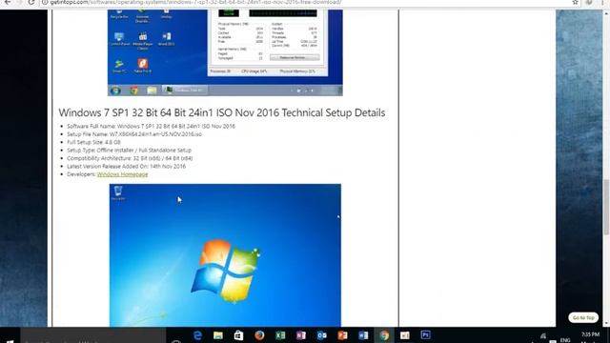Open the taskbar app next to Photoshop
Image resolution: width=610 pixels, height=343 pixels.
point(404,335)
